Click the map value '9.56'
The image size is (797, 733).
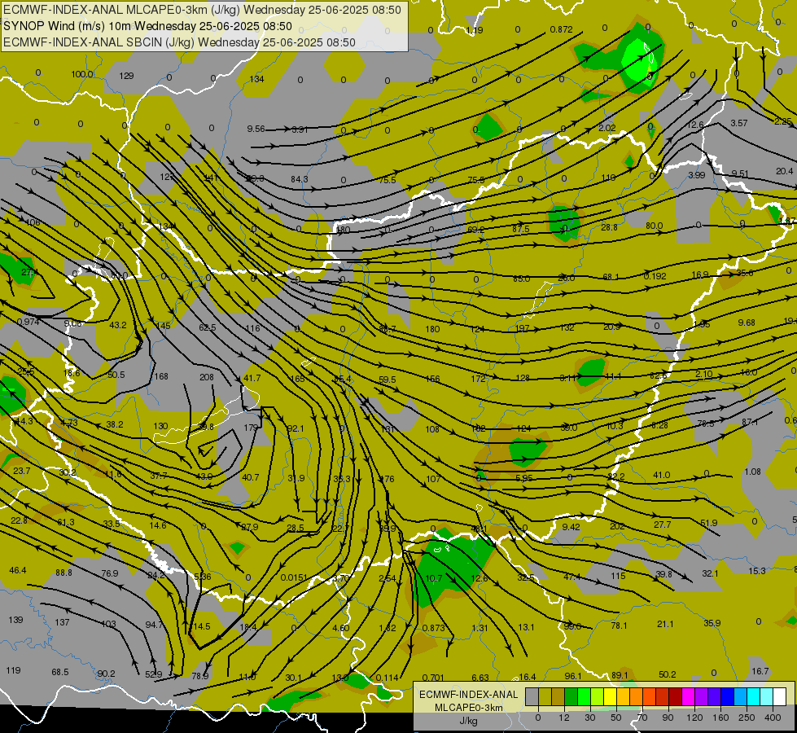tap(256, 129)
